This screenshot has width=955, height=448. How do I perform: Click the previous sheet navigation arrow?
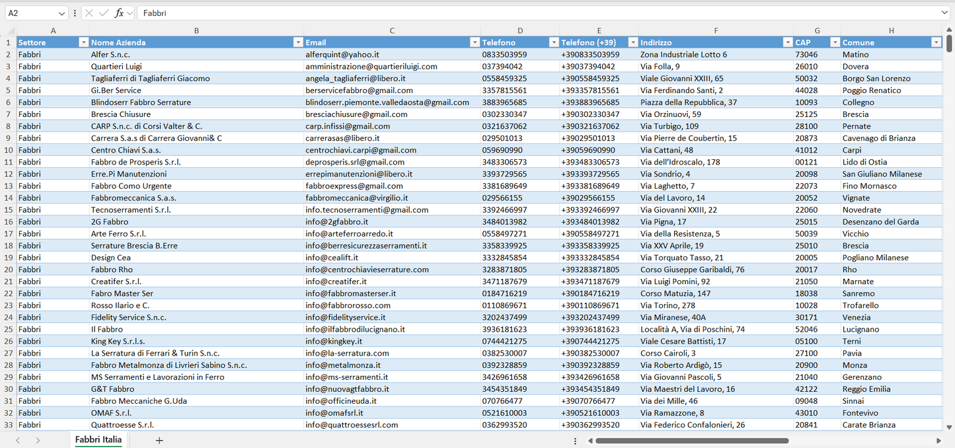click(18, 440)
